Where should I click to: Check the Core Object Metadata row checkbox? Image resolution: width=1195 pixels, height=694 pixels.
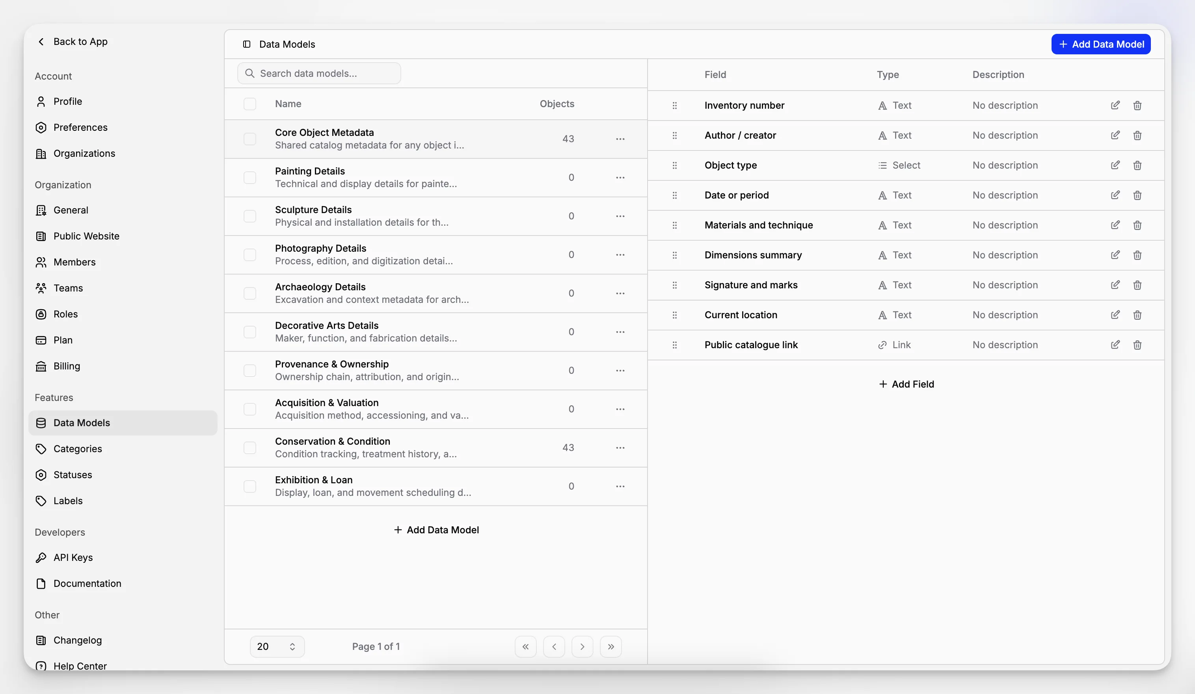pyautogui.click(x=250, y=139)
